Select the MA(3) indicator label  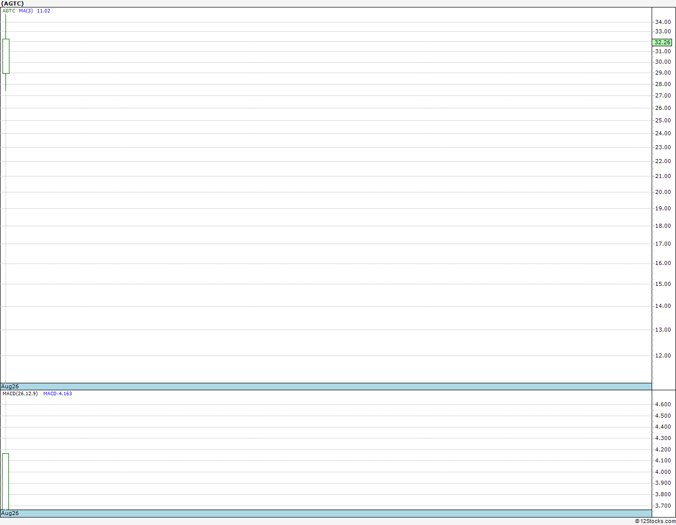pos(26,11)
